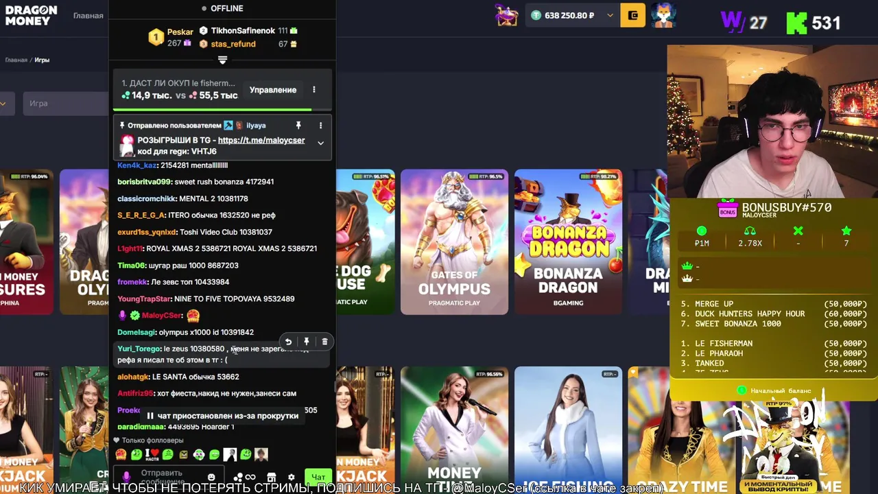The image size is (878, 494).
Task: Open Bonanza Dragon game card
Action: click(568, 242)
